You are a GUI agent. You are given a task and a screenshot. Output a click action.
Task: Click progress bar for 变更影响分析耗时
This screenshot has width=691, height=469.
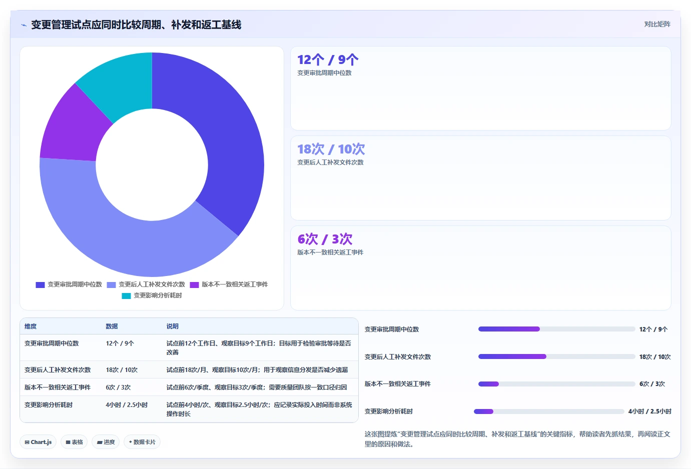(x=549, y=411)
